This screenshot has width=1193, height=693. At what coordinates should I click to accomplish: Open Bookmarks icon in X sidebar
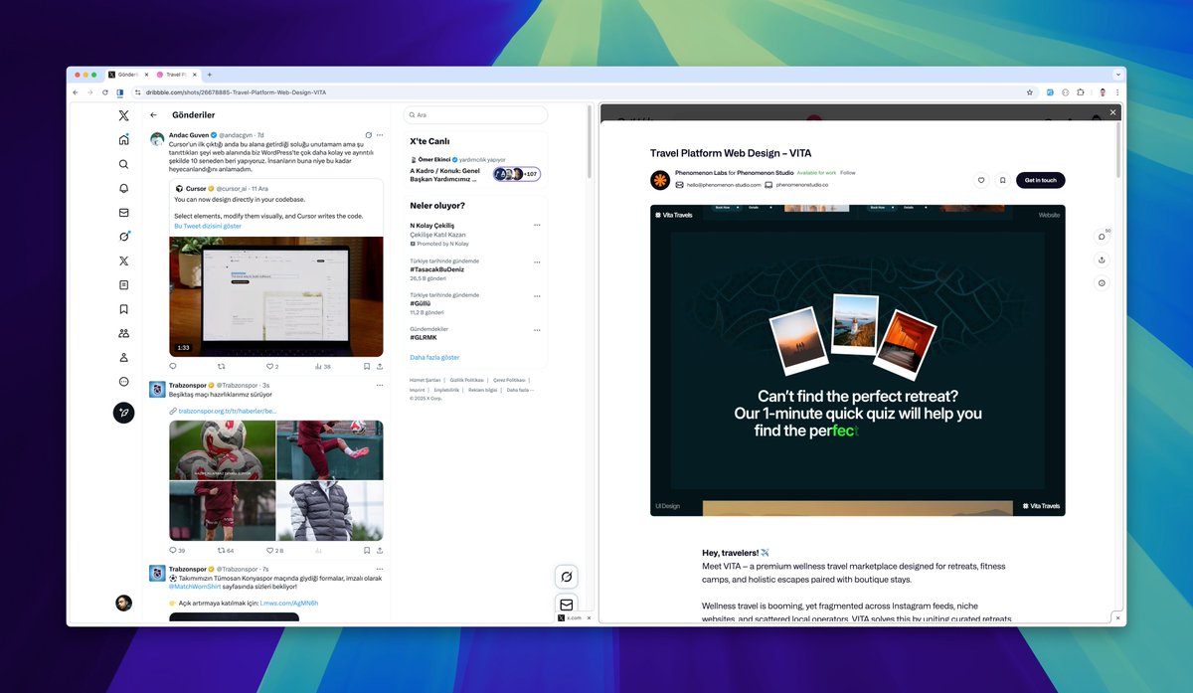[123, 309]
